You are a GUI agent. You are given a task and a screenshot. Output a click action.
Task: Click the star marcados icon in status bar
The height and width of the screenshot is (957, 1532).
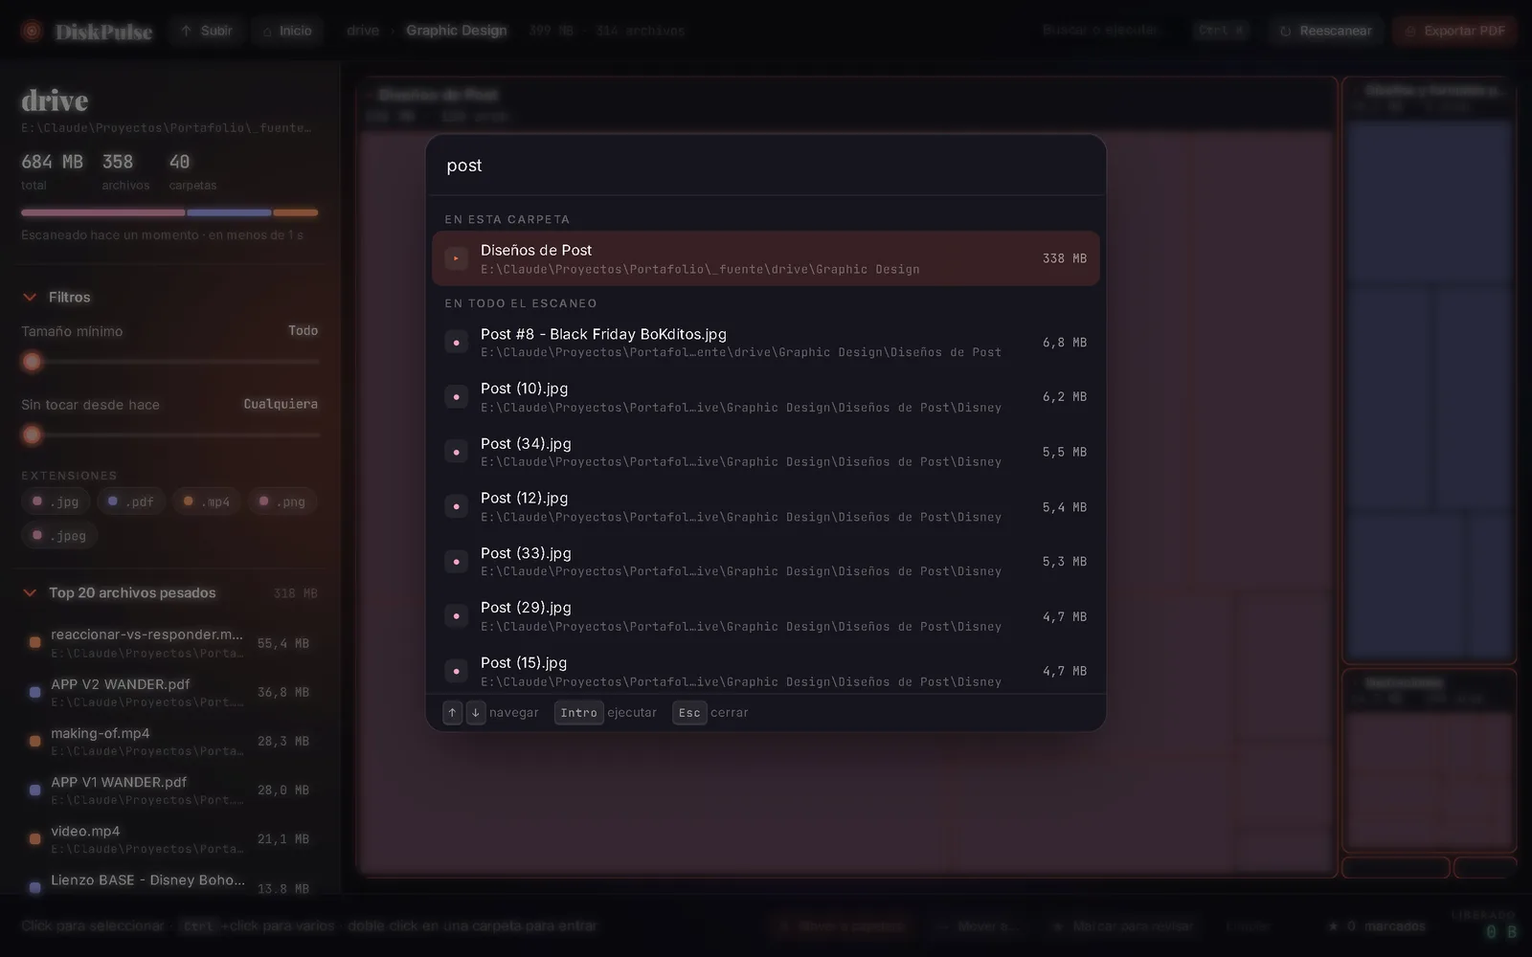point(1333,926)
